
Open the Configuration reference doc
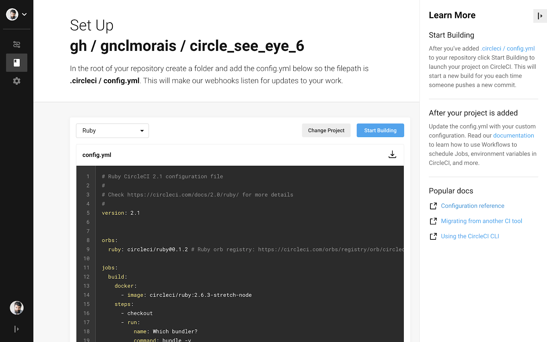pos(472,206)
